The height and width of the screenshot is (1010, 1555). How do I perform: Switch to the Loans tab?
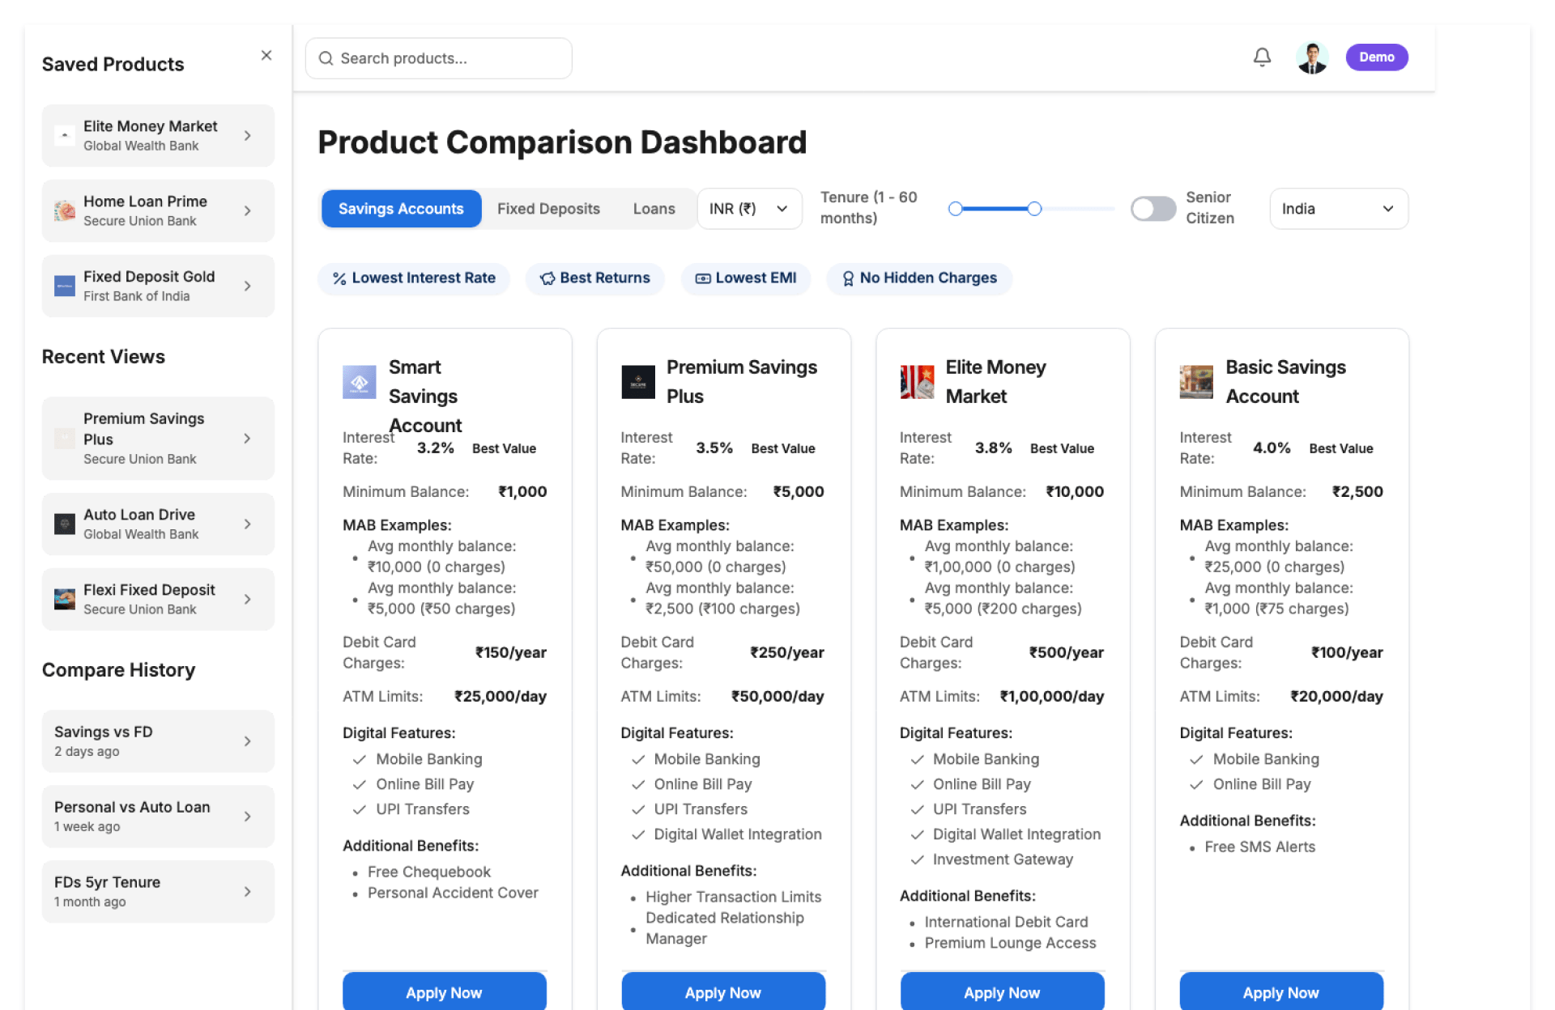[654, 209]
